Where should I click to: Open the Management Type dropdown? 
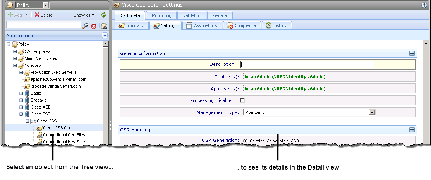click(x=372, y=112)
